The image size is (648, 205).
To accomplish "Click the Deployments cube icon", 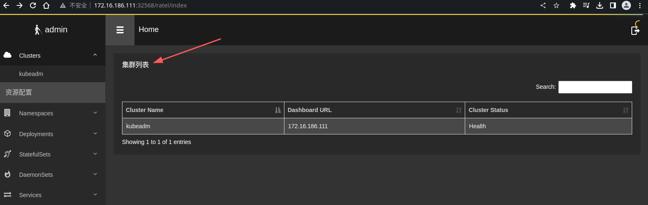I will tap(7, 134).
